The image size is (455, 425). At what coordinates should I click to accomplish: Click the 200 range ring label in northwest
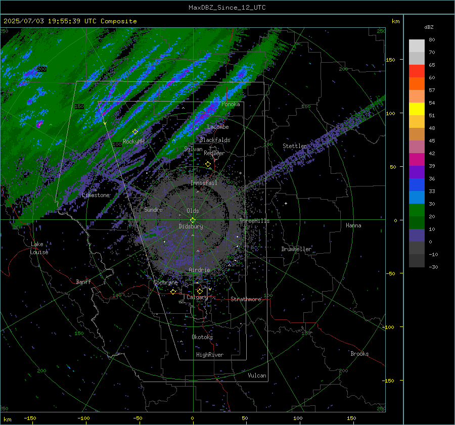click(x=42, y=69)
